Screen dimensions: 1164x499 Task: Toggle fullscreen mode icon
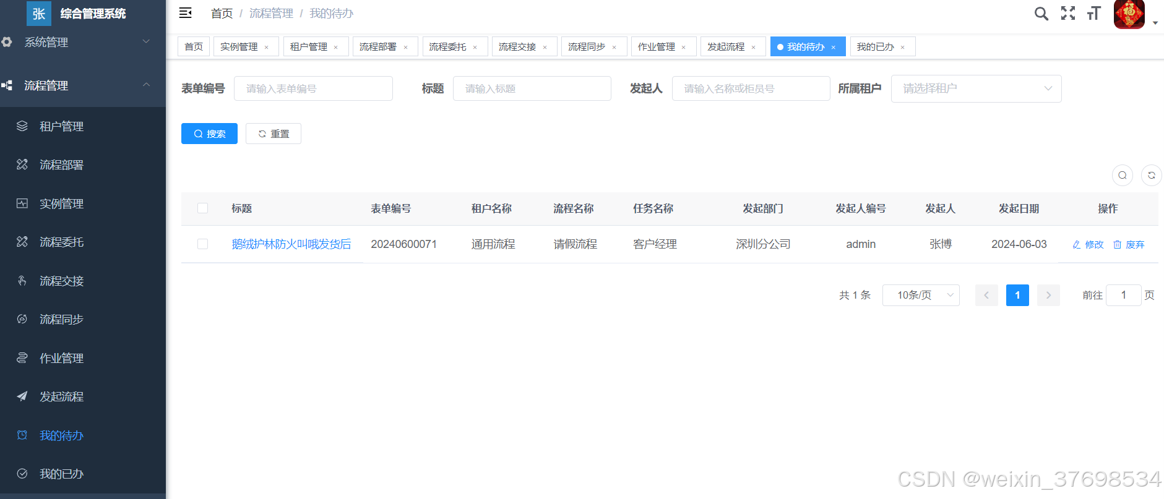(x=1068, y=13)
